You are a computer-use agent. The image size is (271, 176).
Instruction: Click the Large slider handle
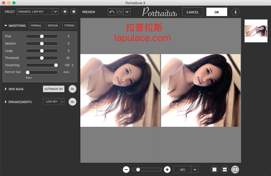42,51
